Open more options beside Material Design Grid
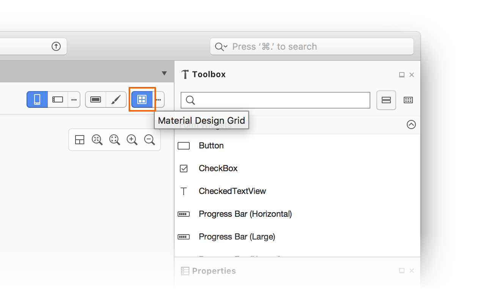The width and height of the screenshot is (491, 290). 159,99
